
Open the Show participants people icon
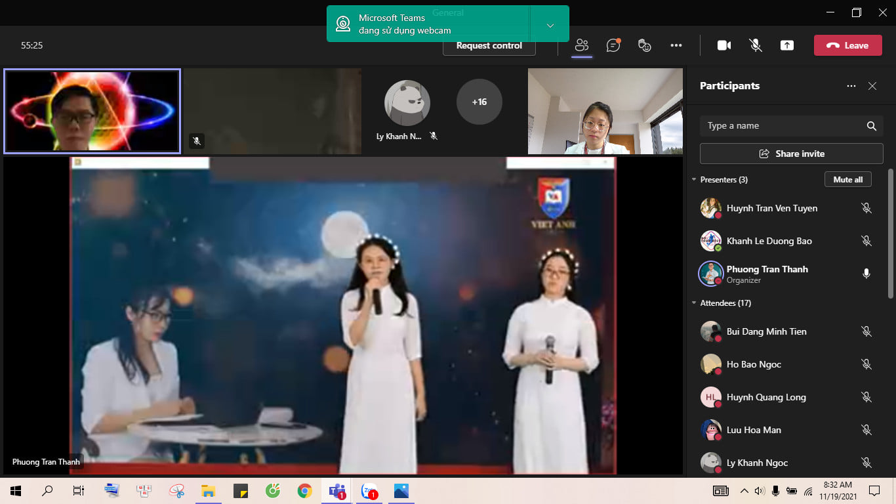pyautogui.click(x=582, y=45)
